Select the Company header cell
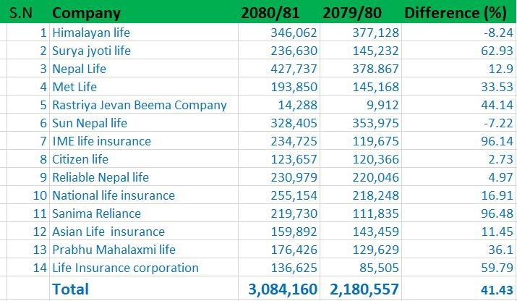Viewport: 517px width, 301px height. coord(87,13)
